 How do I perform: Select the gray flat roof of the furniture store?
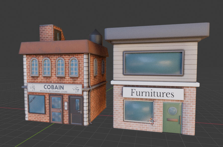tap(157, 32)
